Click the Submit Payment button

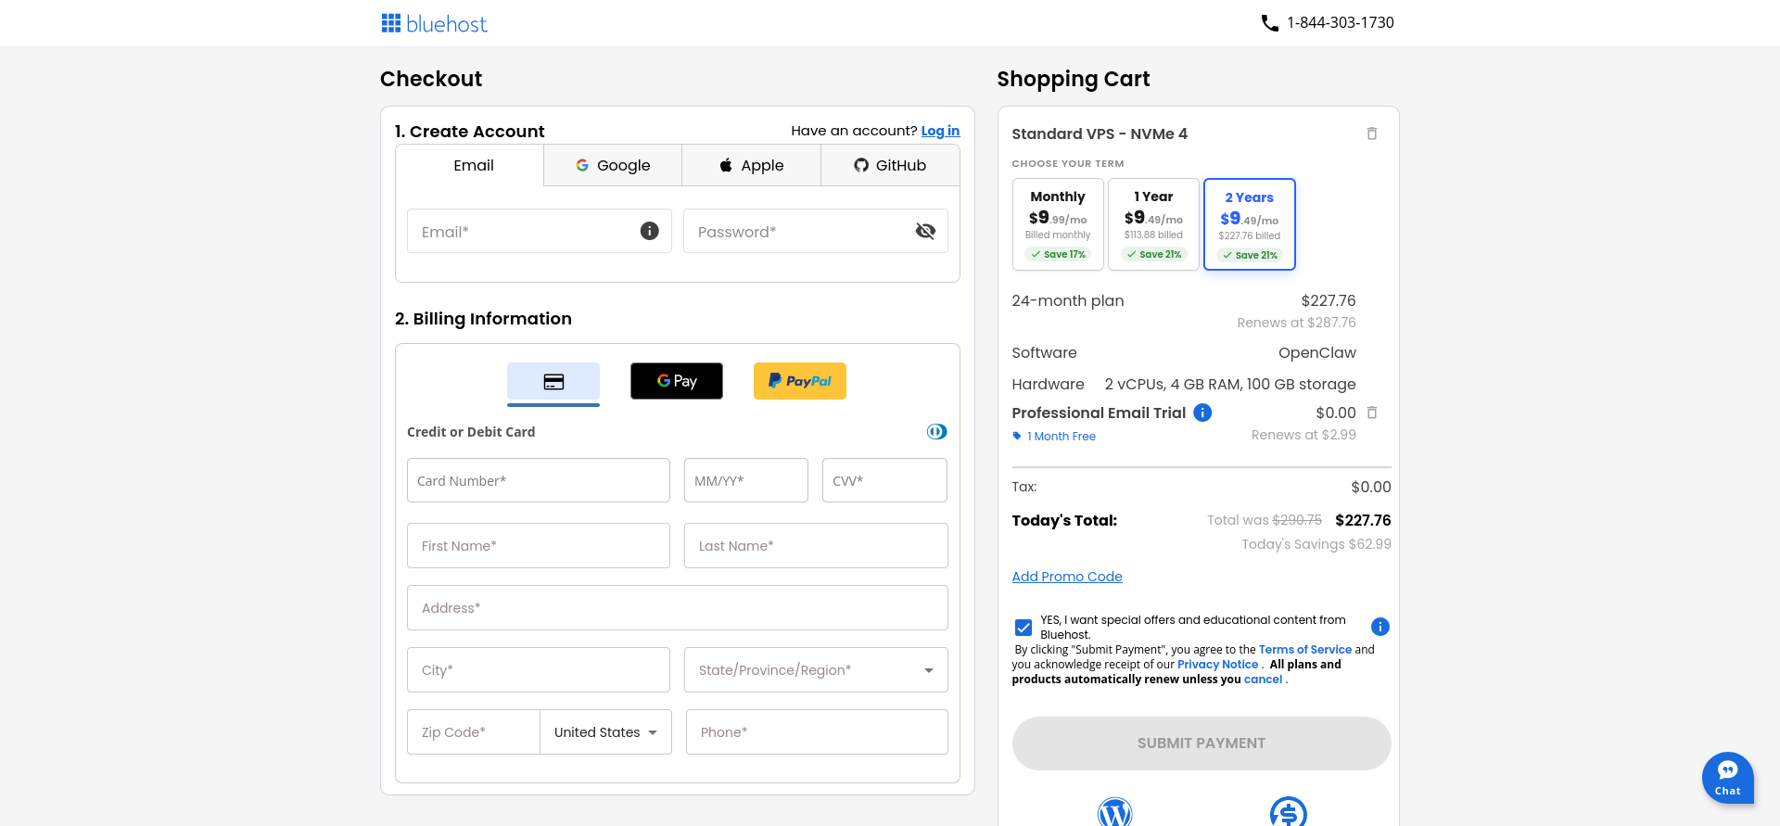pyautogui.click(x=1201, y=743)
